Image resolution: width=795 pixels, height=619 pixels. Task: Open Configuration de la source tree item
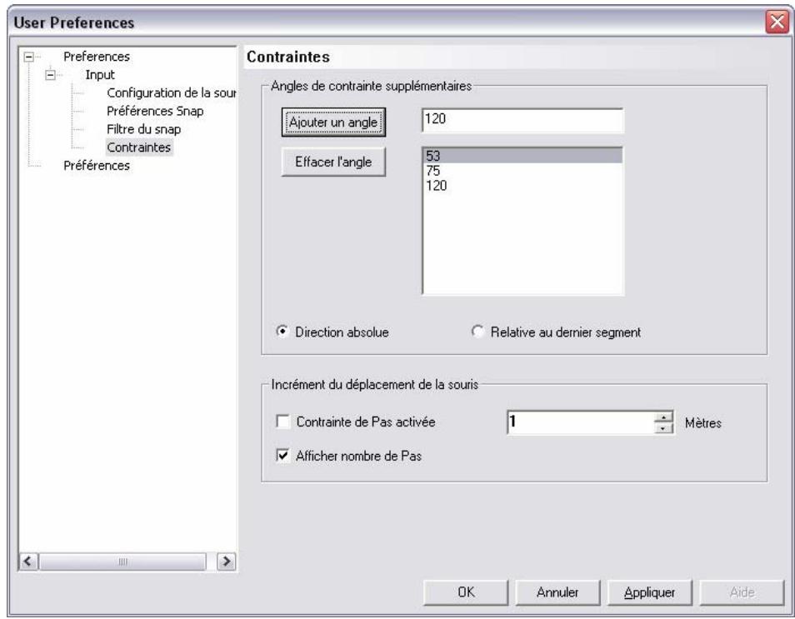point(172,92)
